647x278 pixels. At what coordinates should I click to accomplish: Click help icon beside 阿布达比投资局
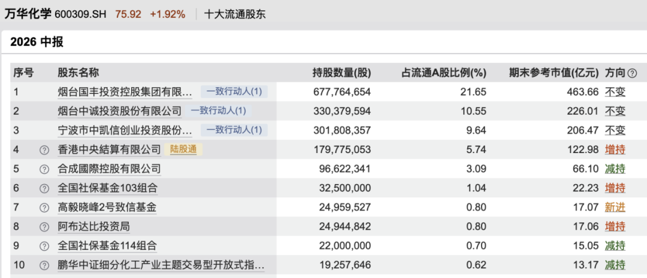pyautogui.click(x=44, y=227)
